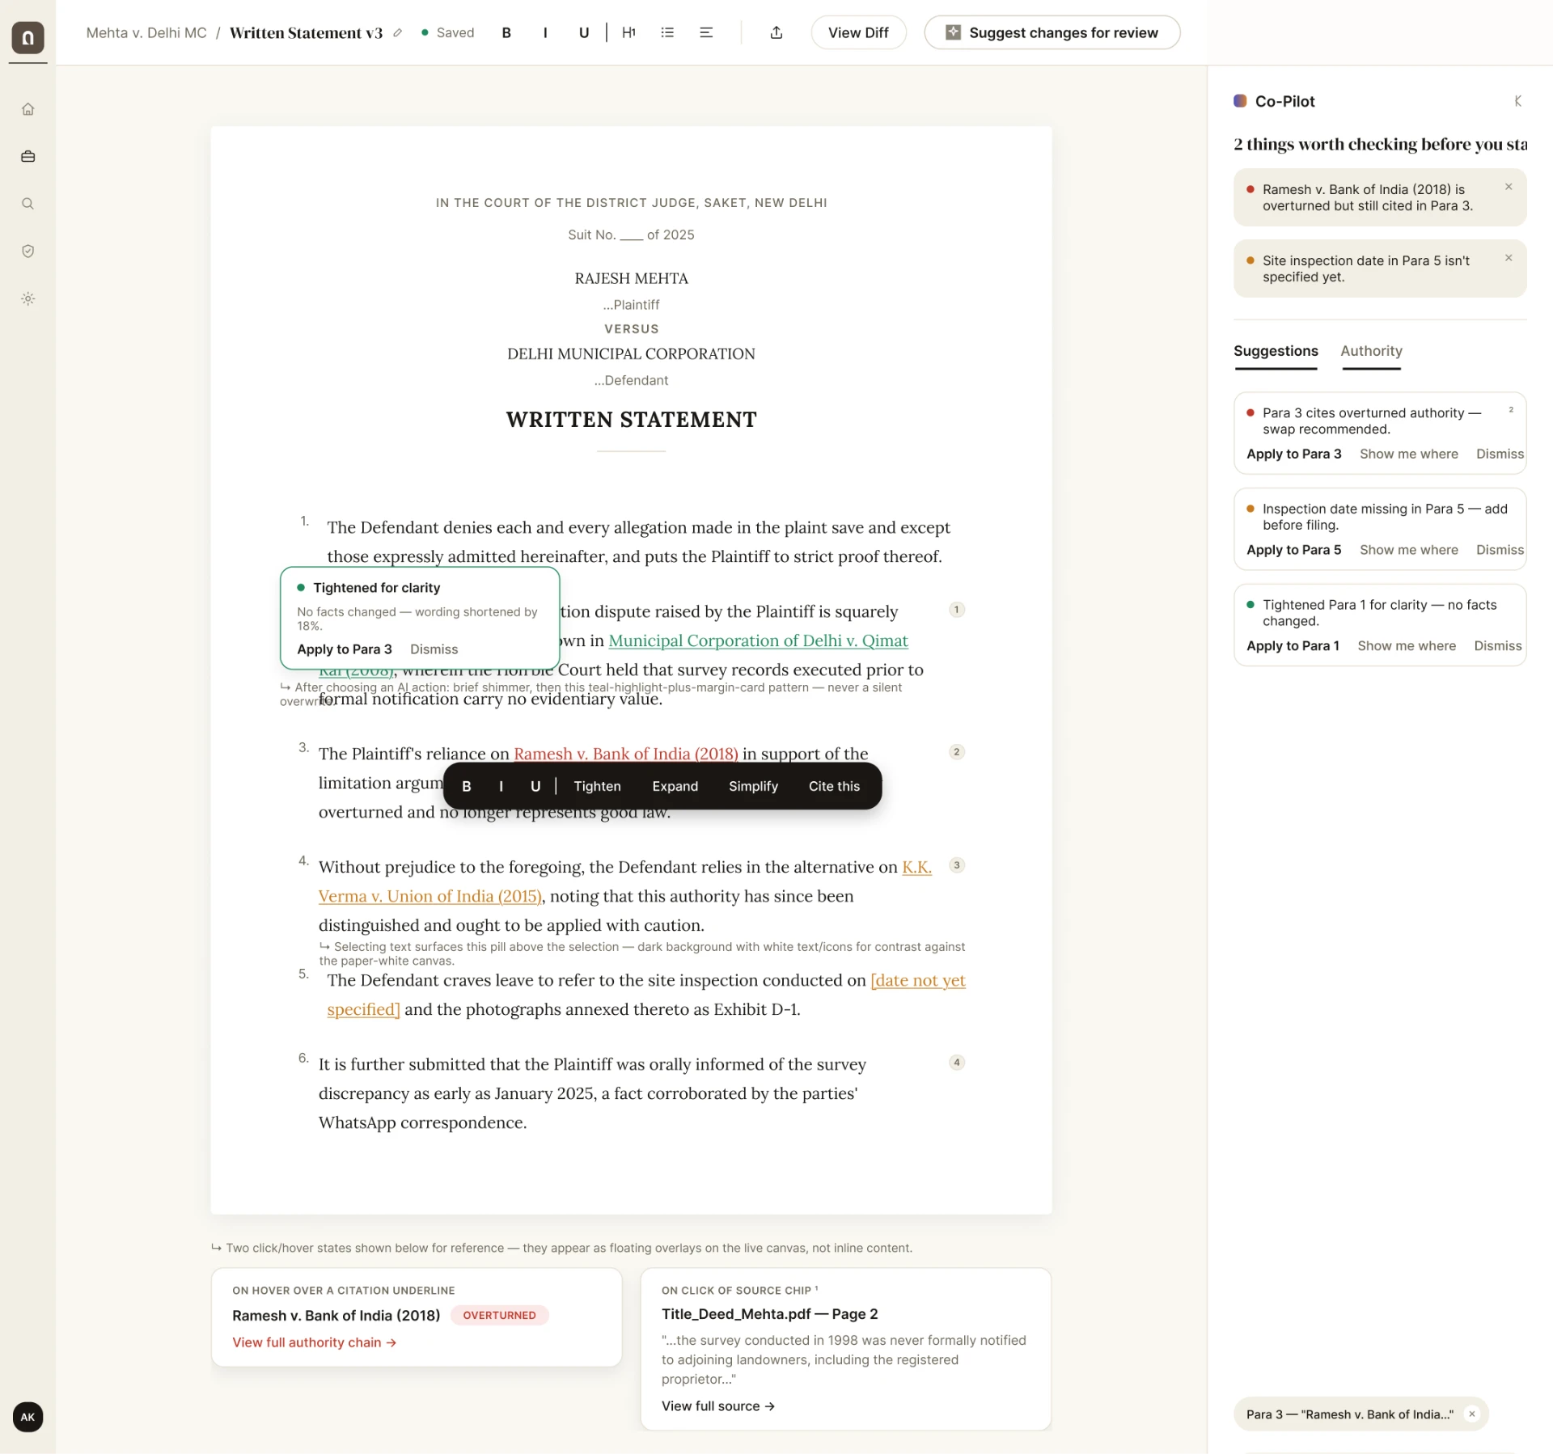
Task: Collapse the Co-Pilot panel
Action: point(1517,101)
